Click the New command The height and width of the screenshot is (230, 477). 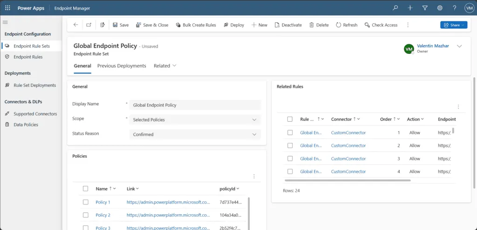259,25
